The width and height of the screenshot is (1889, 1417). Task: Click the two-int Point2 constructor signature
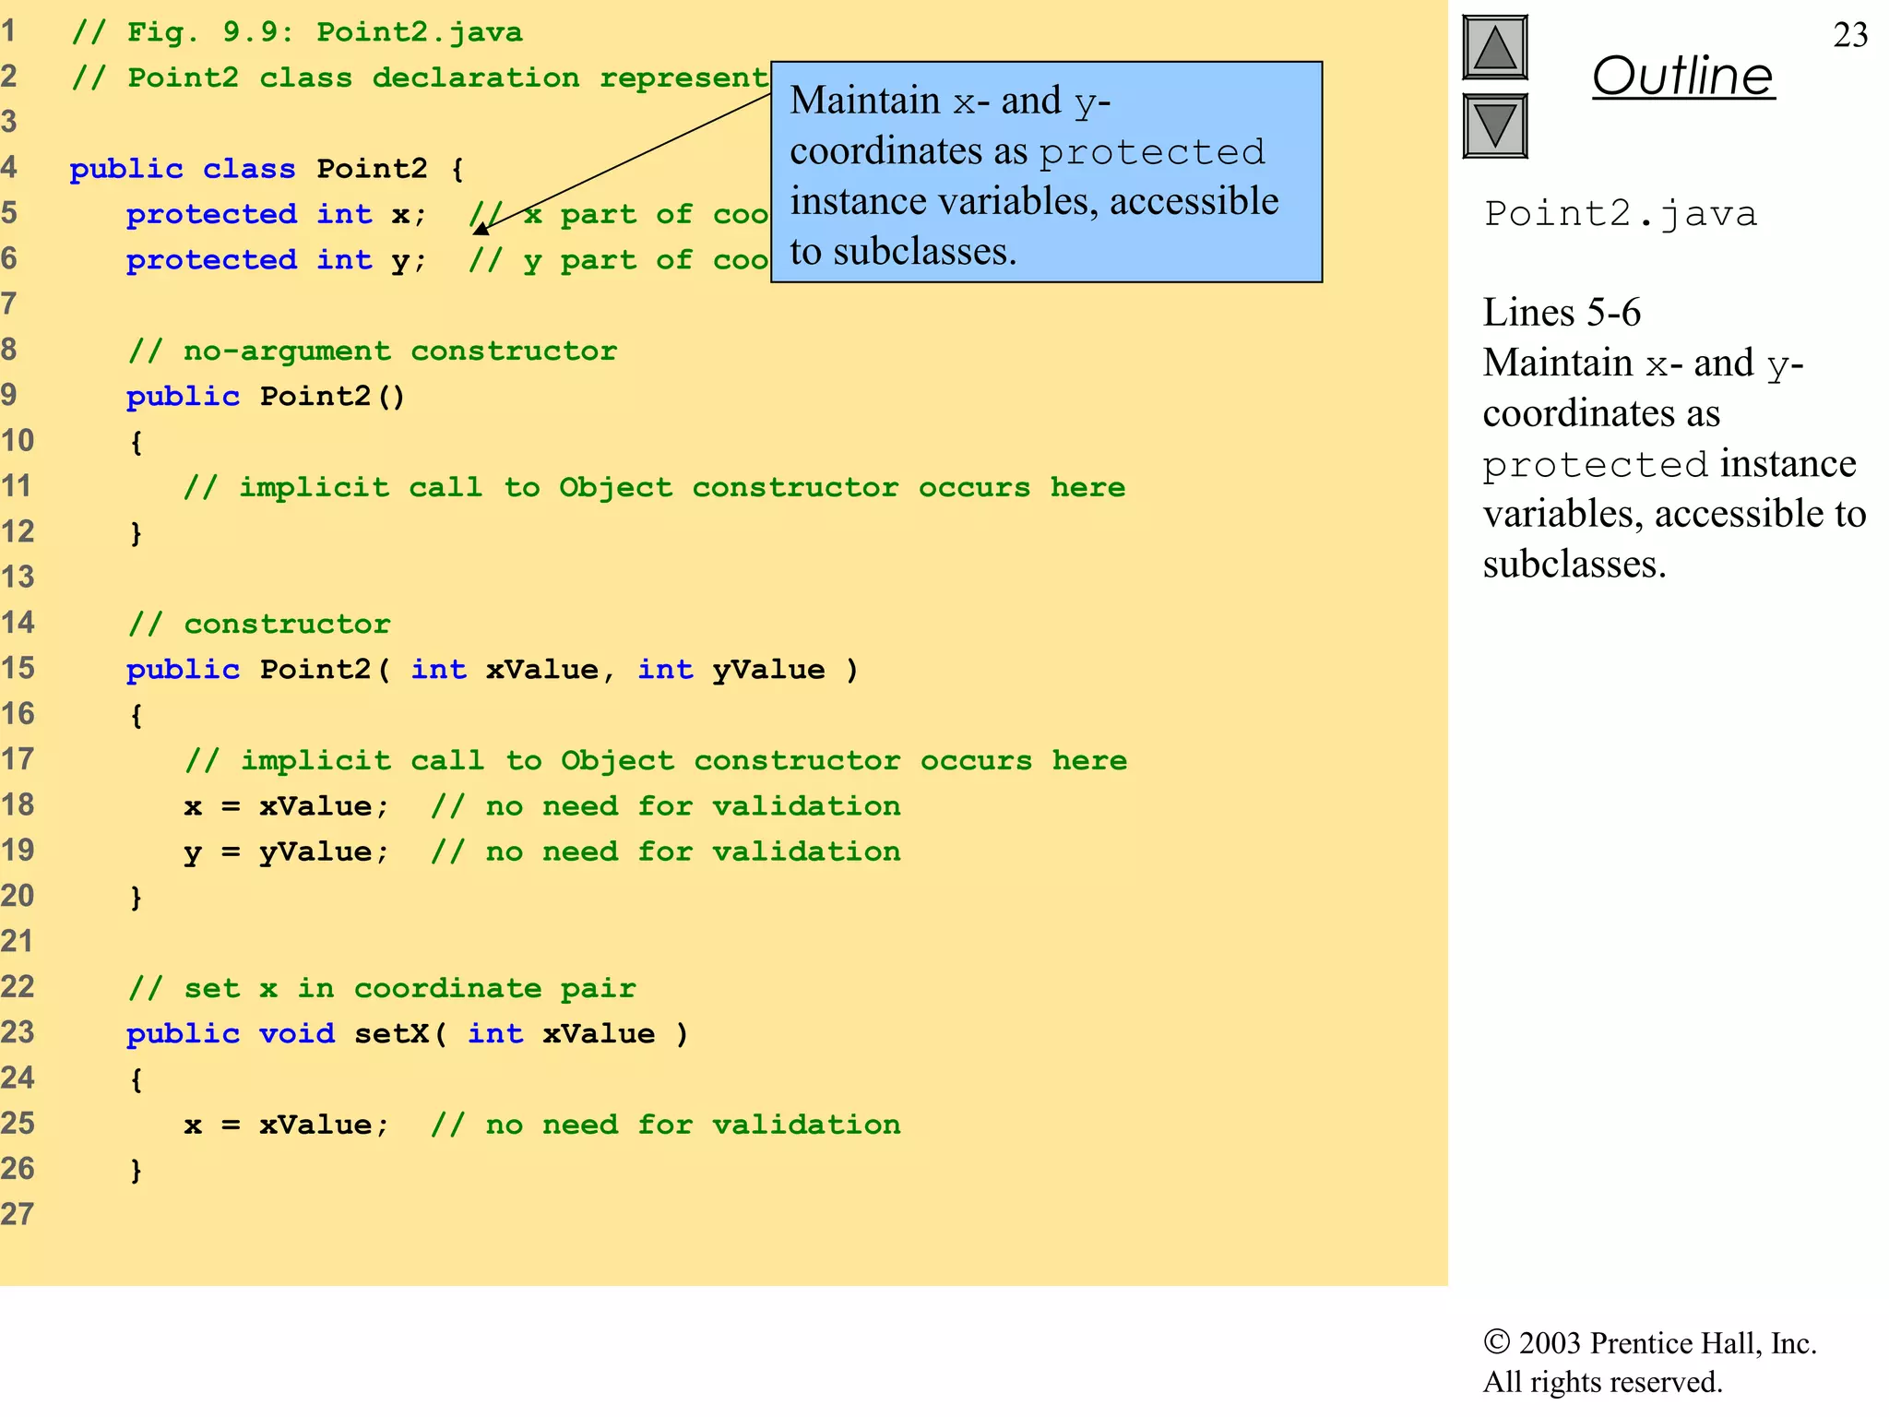(x=492, y=669)
